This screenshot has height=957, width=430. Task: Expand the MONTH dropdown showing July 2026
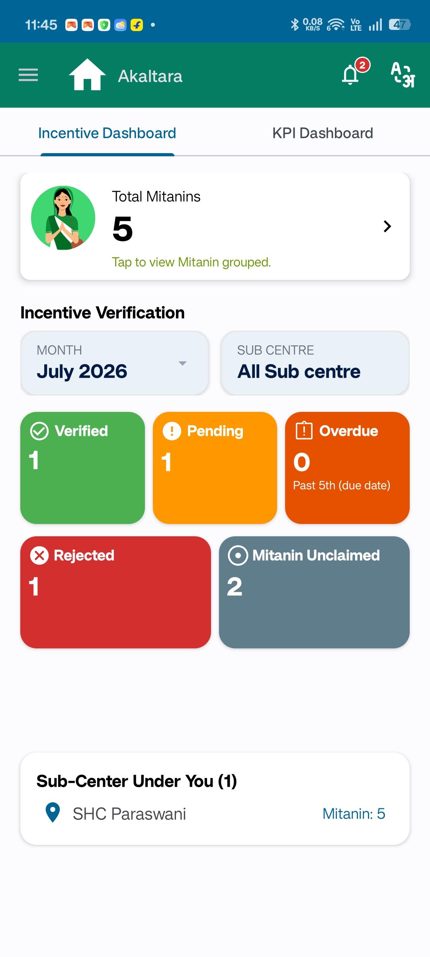pos(115,363)
